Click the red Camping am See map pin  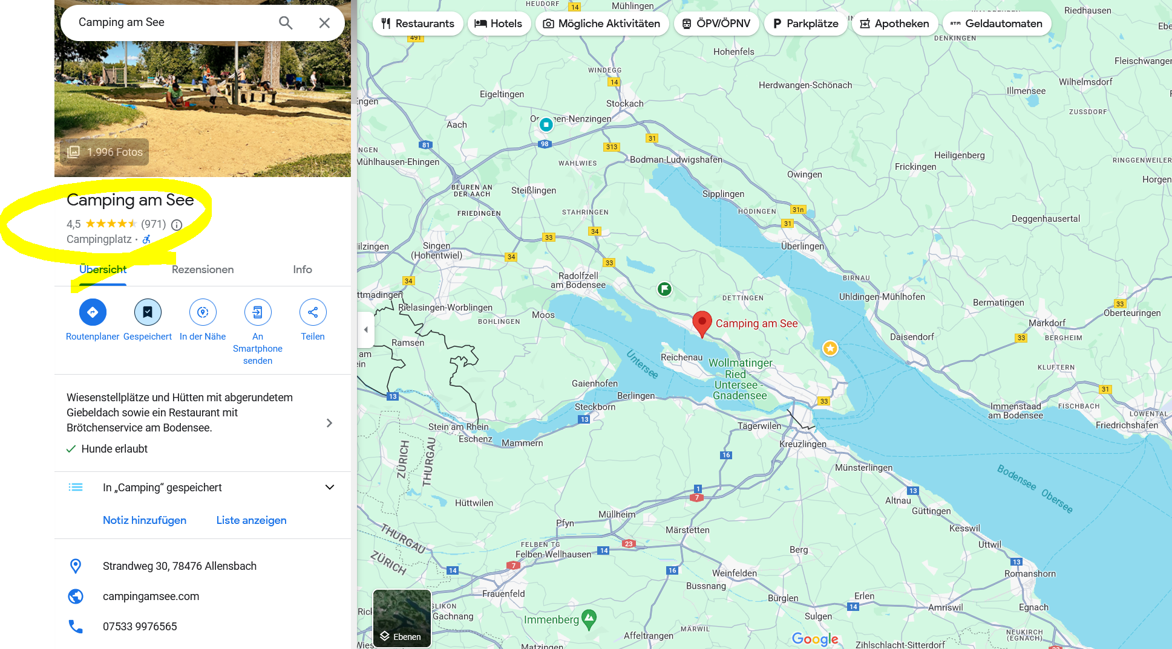tap(702, 324)
